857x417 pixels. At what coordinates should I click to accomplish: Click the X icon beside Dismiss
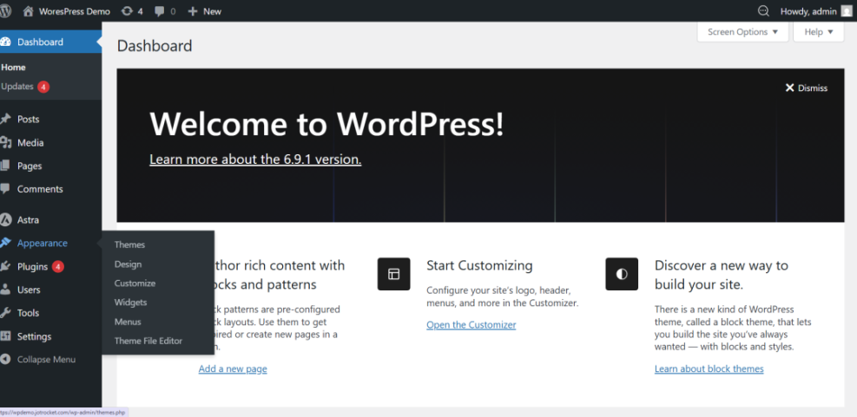pyautogui.click(x=789, y=88)
